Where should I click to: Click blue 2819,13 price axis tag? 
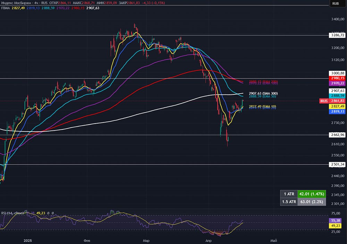[337, 112]
